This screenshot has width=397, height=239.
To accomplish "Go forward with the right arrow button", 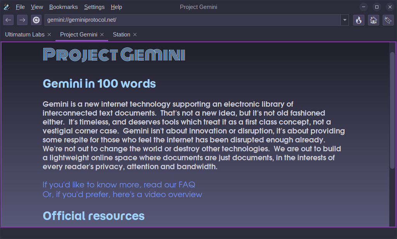I will pos(22,20).
